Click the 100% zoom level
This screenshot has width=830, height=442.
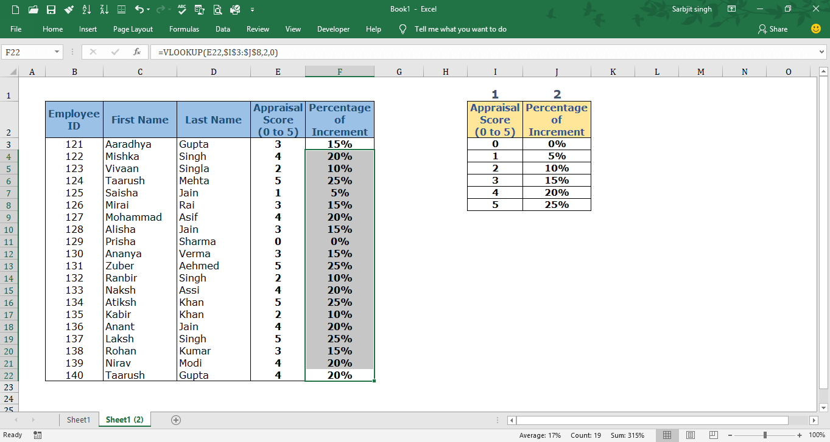point(817,435)
